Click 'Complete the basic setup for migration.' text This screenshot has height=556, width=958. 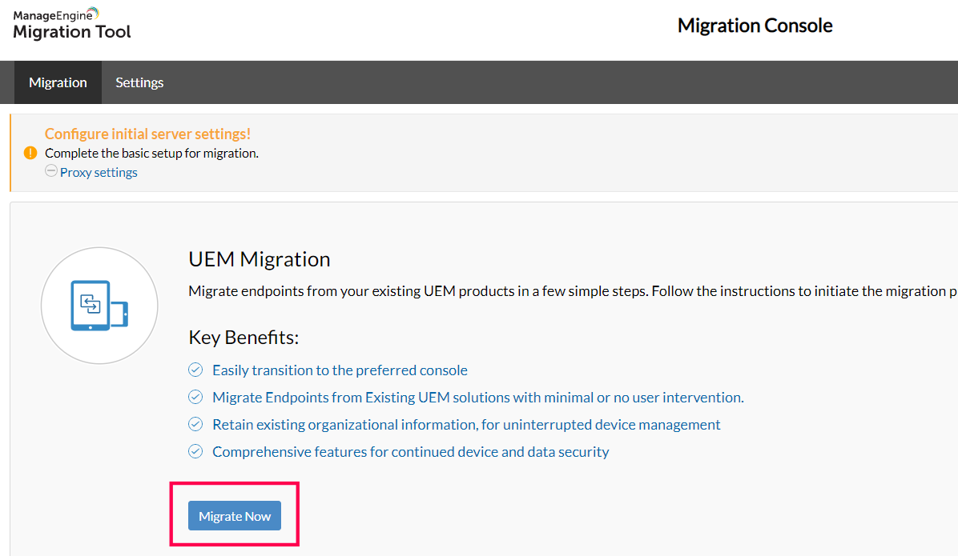pyautogui.click(x=151, y=153)
